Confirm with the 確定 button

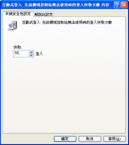point(65,139)
